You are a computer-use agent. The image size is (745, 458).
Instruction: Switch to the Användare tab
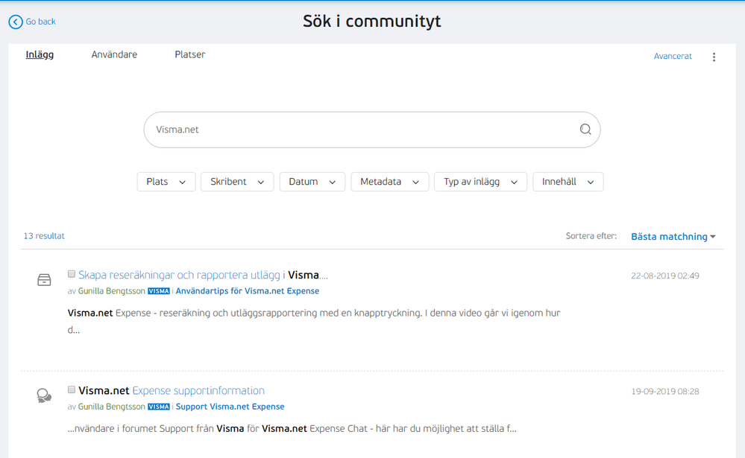[x=114, y=54]
